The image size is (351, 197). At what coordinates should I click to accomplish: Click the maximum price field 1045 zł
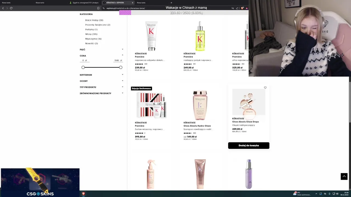118,60
